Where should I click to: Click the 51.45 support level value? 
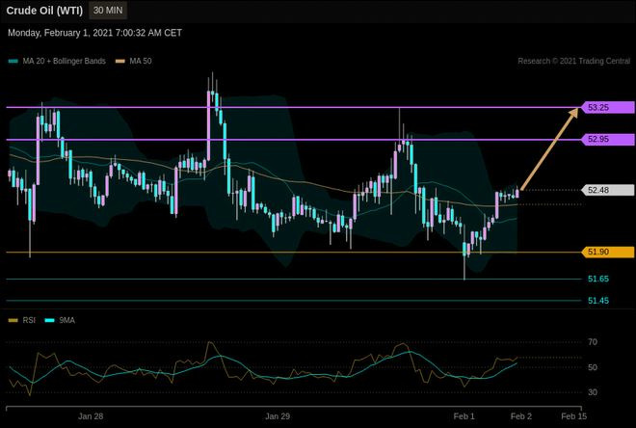point(598,301)
